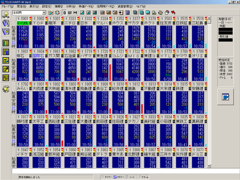This screenshot has height=180, width=240.
Task: Click the hand pointer toolbar icon
Action: 167,13
